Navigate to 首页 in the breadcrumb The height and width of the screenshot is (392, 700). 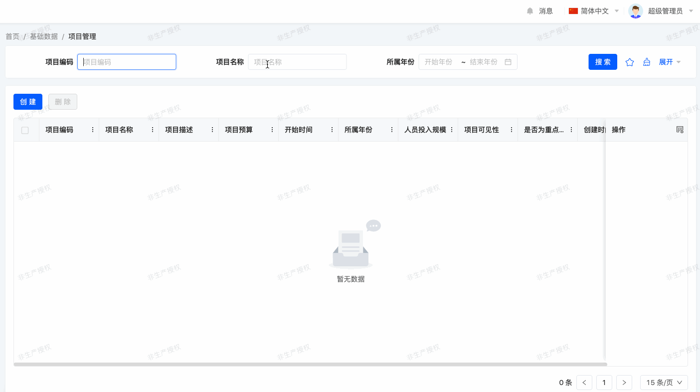(12, 36)
